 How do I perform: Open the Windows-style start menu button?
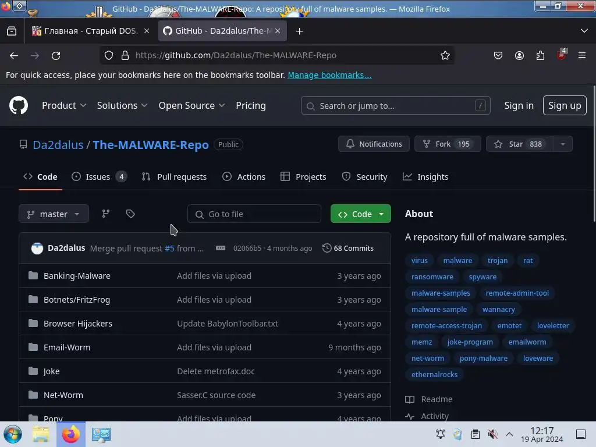tap(13, 434)
